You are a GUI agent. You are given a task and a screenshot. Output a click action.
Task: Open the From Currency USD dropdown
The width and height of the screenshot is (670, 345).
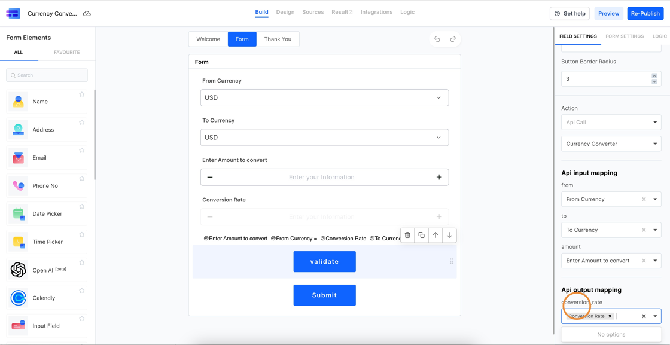click(x=324, y=97)
